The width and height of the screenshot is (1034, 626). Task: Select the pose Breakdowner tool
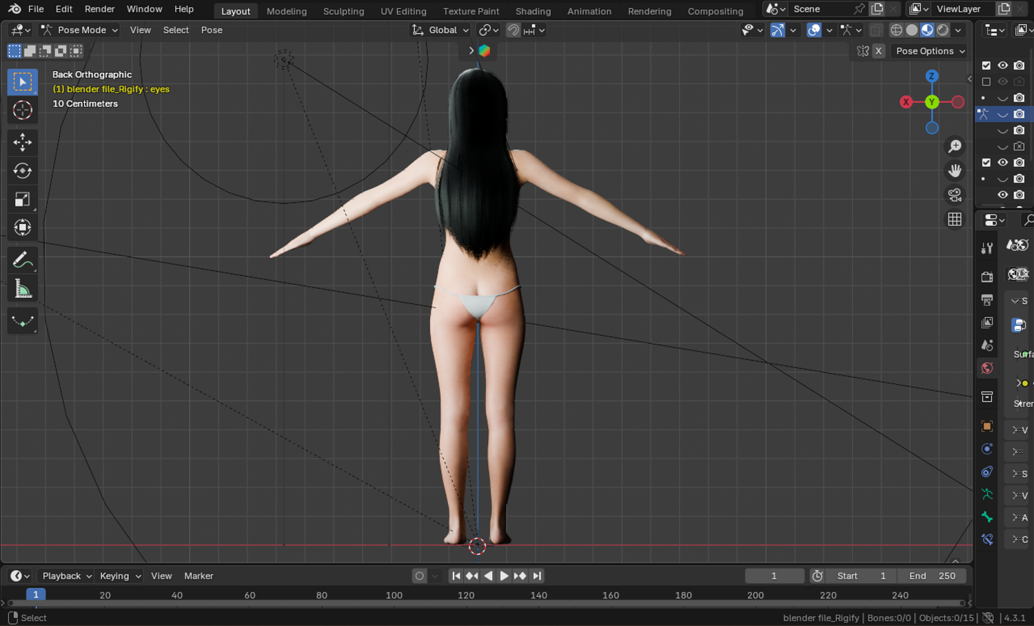click(x=22, y=321)
